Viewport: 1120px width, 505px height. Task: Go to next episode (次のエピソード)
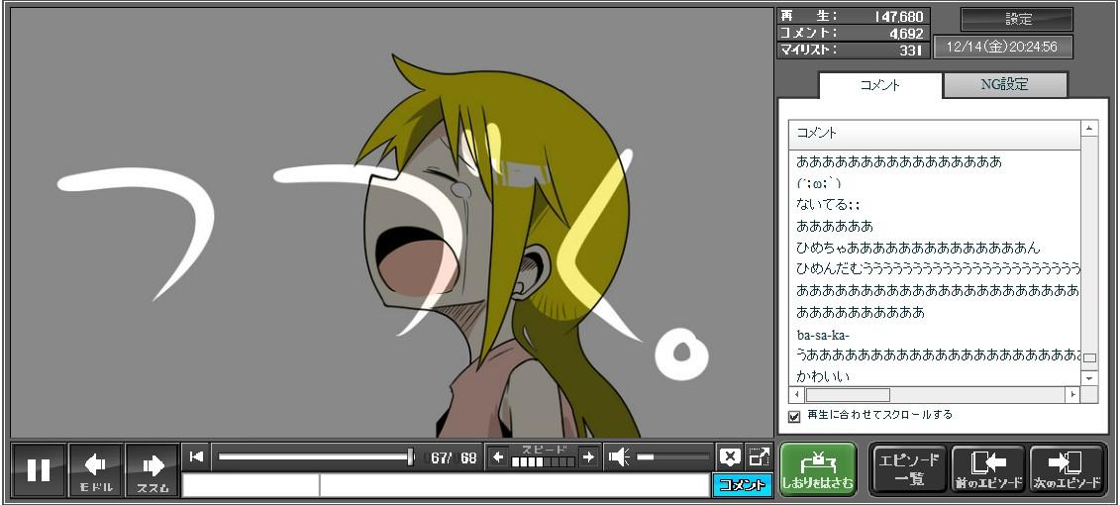(x=1067, y=469)
